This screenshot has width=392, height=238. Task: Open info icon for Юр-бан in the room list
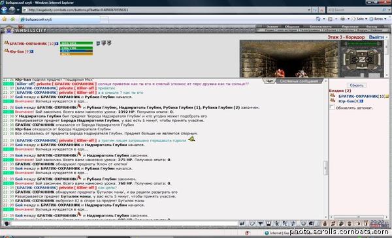[361, 101]
